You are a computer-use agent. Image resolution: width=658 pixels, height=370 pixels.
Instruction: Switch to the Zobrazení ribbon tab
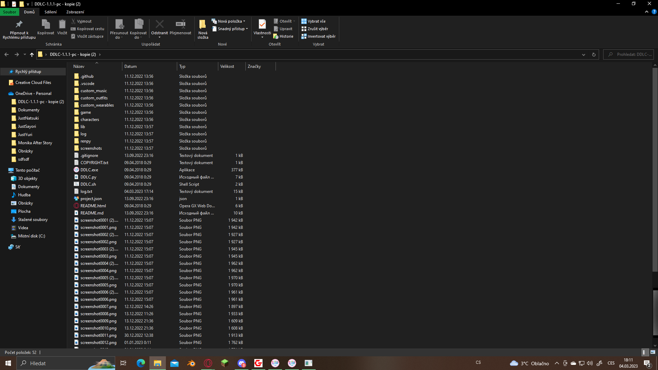75,12
